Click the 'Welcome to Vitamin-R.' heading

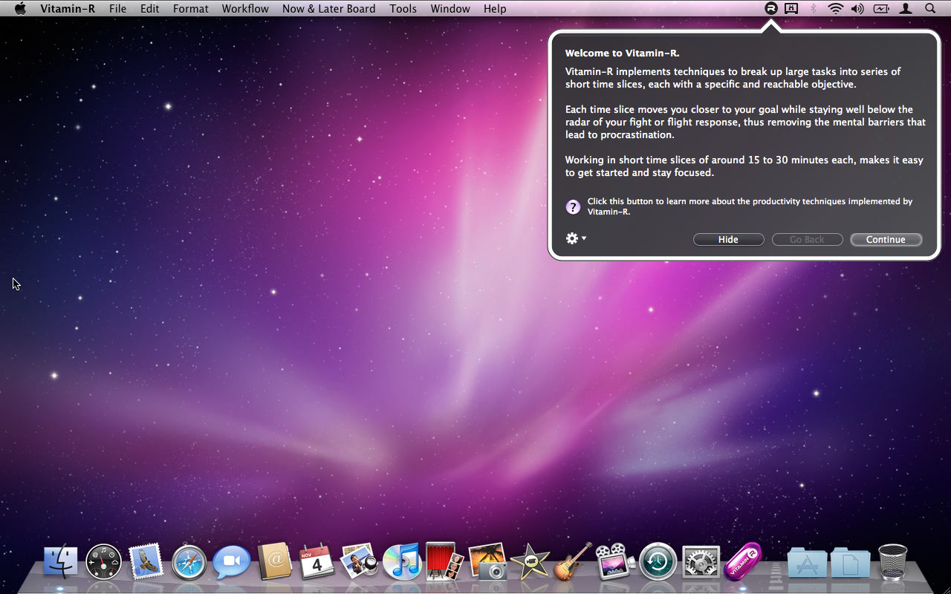click(623, 53)
